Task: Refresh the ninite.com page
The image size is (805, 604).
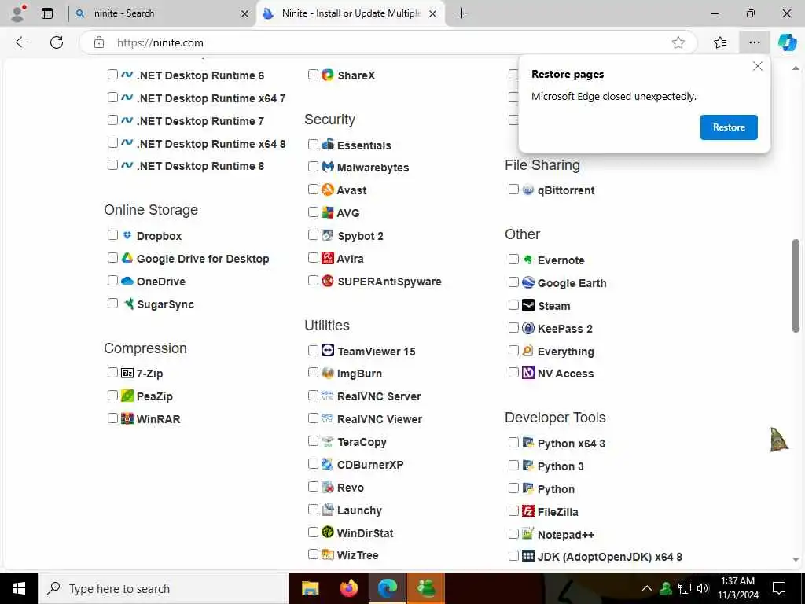Action: pos(57,42)
